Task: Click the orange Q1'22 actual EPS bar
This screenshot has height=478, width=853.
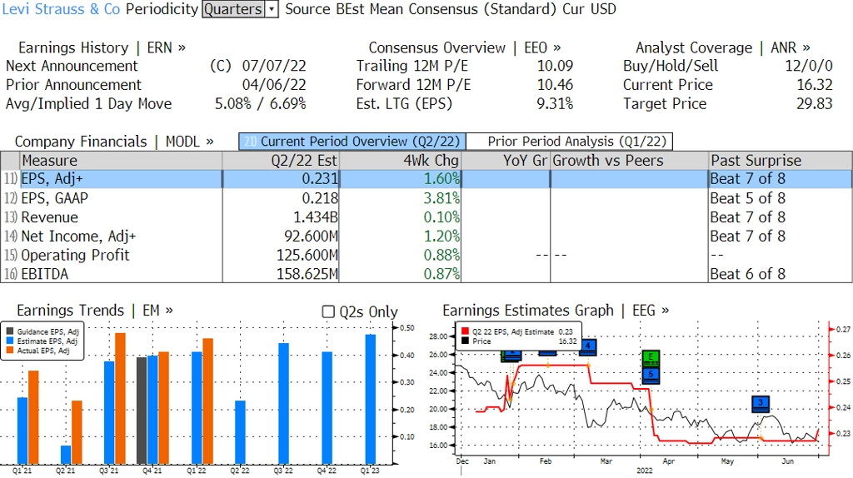Action: (x=207, y=401)
